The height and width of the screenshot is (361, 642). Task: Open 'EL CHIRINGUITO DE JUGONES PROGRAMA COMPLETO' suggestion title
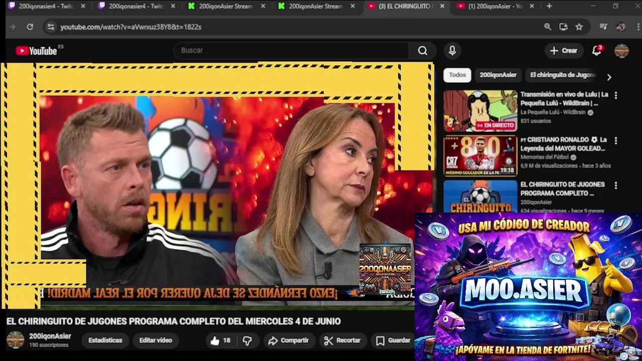pyautogui.click(x=562, y=189)
